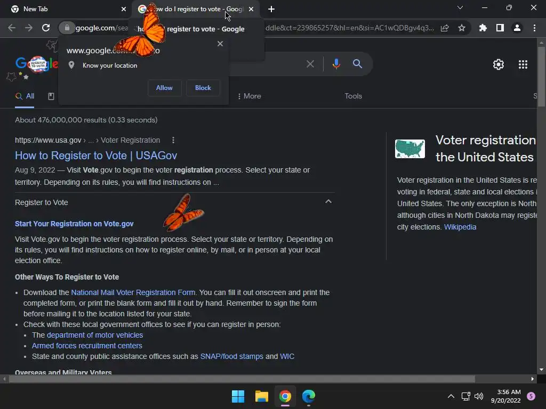Close the register to vote tab

[251, 9]
